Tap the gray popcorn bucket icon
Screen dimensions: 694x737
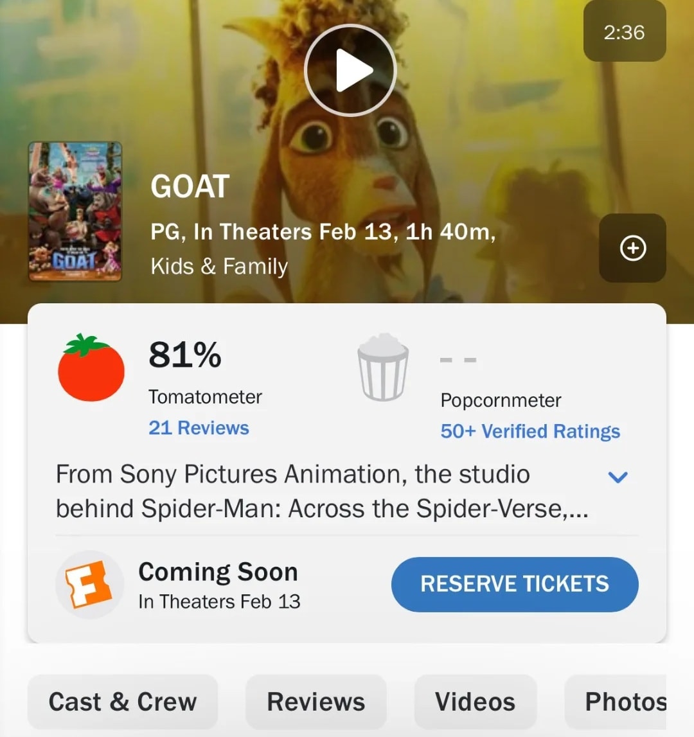coord(383,367)
